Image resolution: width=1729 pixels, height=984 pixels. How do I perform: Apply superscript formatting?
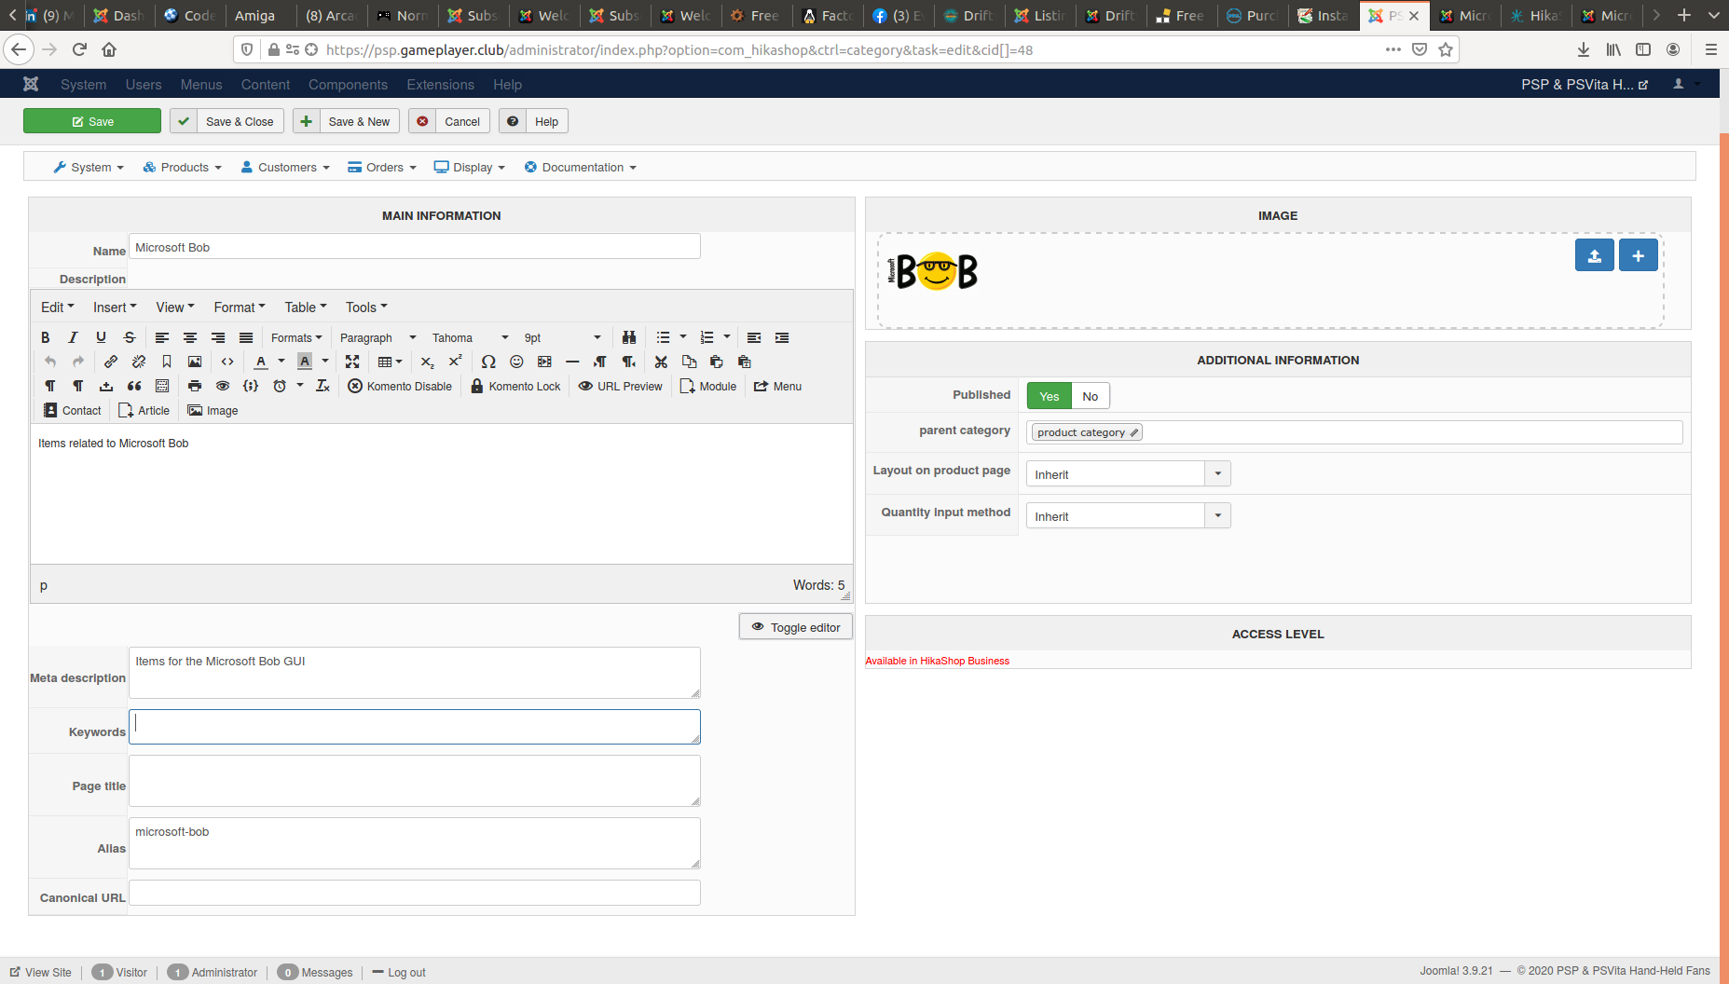[x=455, y=362]
